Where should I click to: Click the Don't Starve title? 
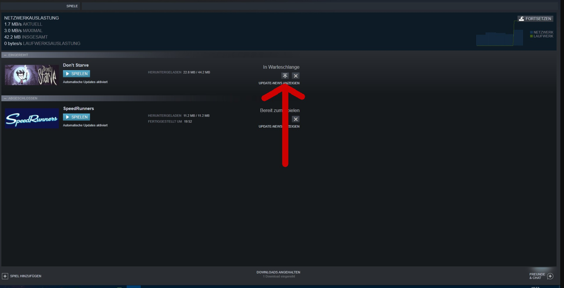(x=76, y=65)
